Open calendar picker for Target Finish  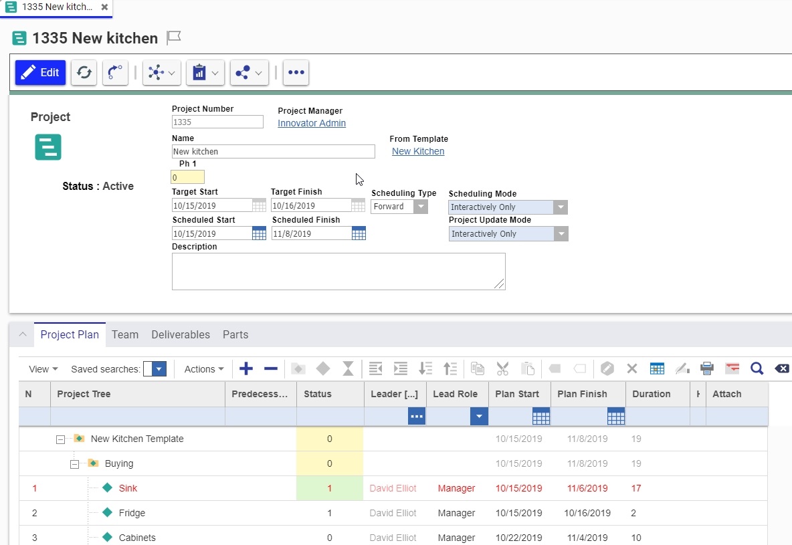pyautogui.click(x=358, y=205)
